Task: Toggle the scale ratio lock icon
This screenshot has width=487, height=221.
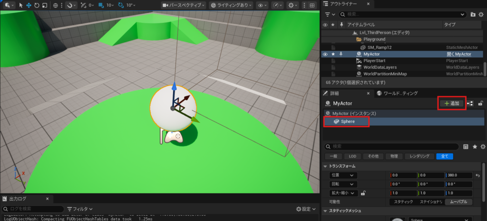Action: pyautogui.click(x=363, y=193)
